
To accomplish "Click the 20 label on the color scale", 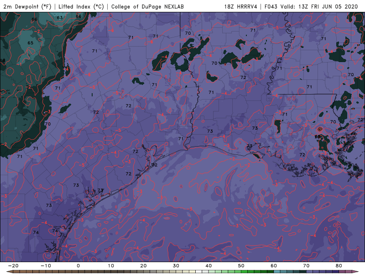I will click(143, 266).
